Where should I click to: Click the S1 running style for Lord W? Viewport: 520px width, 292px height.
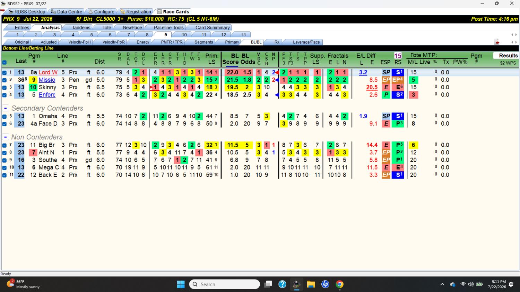pos(398,72)
